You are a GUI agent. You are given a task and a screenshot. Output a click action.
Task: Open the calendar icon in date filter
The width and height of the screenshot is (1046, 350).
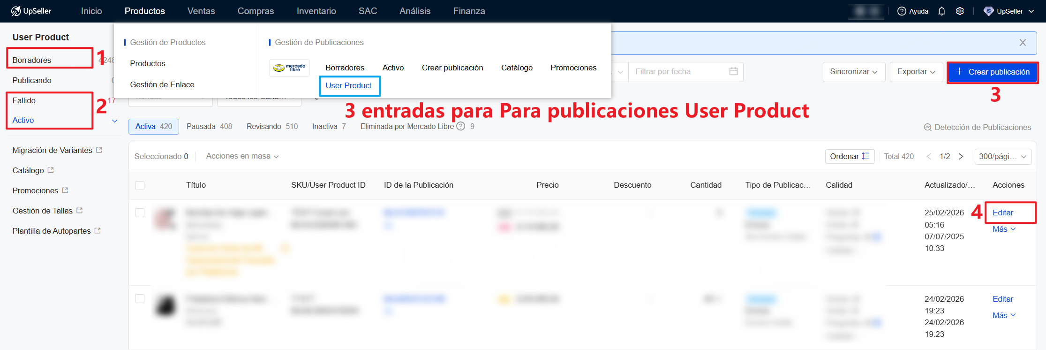point(733,71)
